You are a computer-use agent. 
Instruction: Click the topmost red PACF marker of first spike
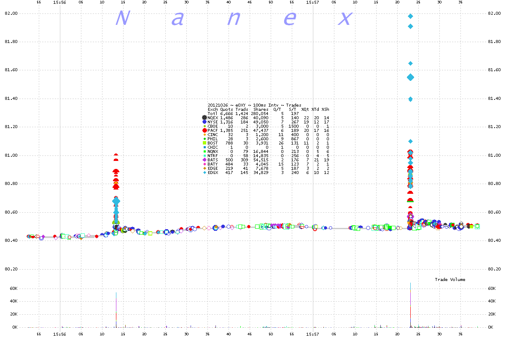[116, 155]
